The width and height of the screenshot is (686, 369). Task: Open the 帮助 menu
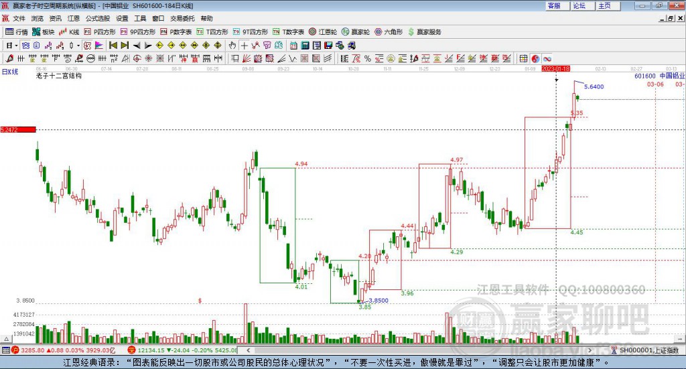click(206, 18)
